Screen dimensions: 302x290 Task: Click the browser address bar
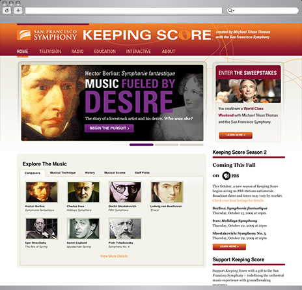(x=124, y=10)
